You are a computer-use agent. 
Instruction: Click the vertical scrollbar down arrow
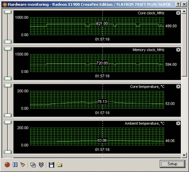[x=184, y=155]
